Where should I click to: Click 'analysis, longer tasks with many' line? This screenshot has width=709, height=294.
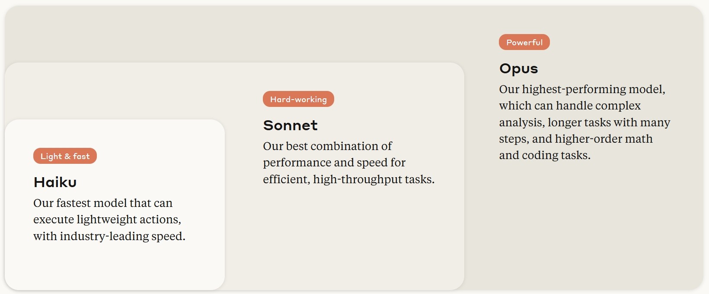[584, 122]
